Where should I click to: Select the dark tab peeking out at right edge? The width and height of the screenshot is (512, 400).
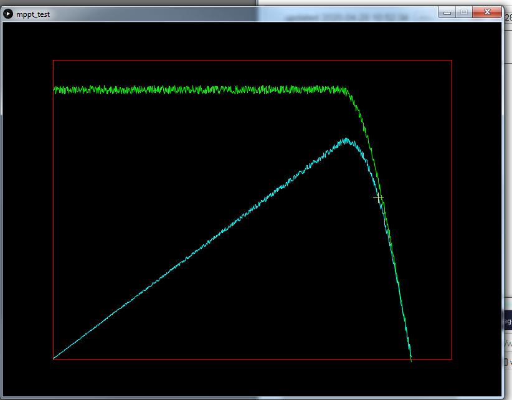tap(507, 321)
